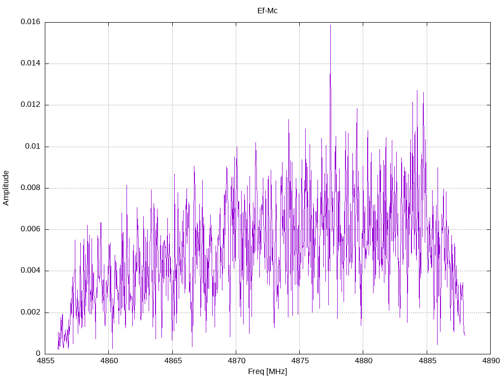Click the Amplitude y-axis label
This screenshot has width=504, height=378.
6,188
